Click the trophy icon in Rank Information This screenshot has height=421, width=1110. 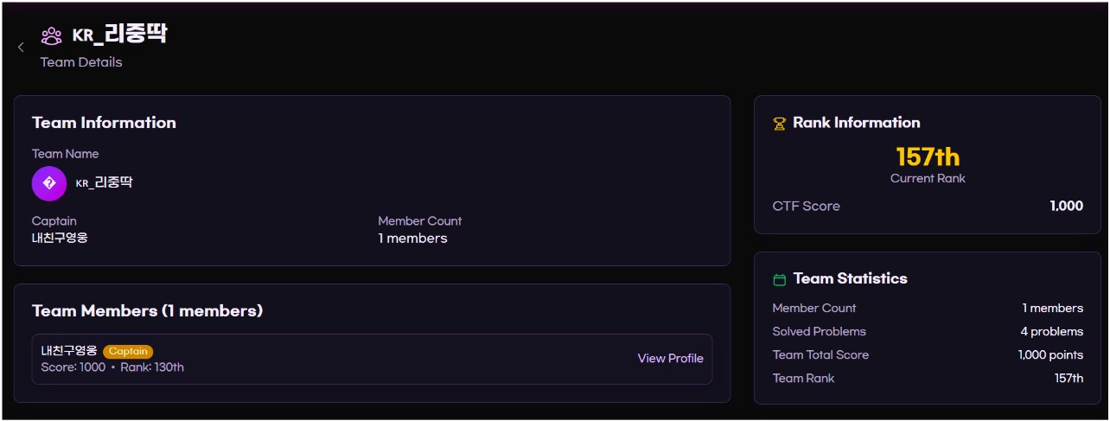[x=779, y=124]
